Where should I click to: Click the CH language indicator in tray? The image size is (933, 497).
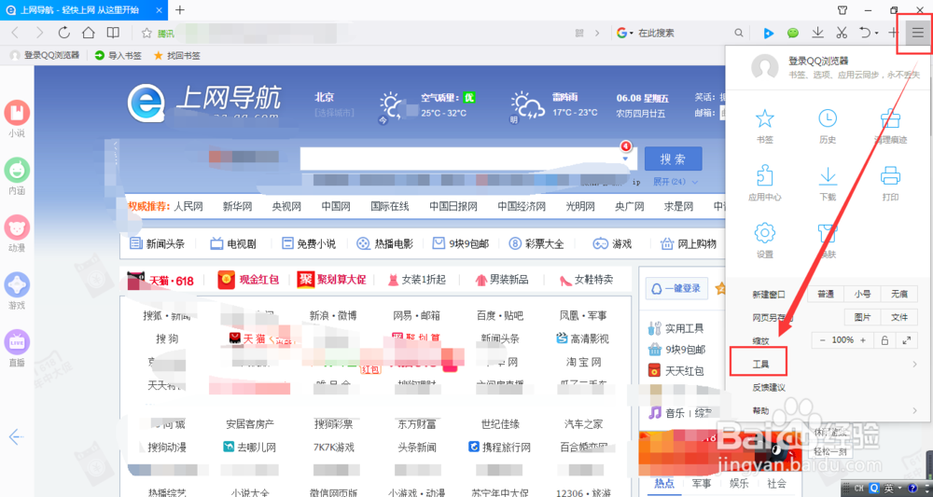coord(859,489)
